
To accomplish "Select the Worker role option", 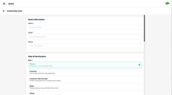I will 85,65.
